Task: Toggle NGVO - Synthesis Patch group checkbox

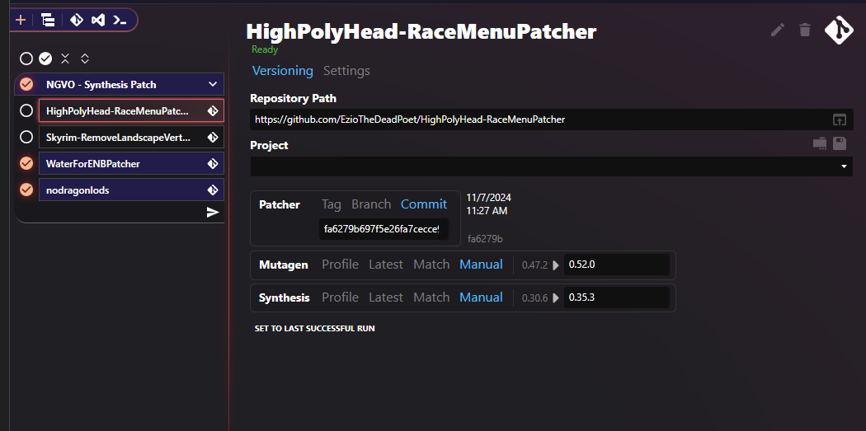Action: pyautogui.click(x=26, y=84)
